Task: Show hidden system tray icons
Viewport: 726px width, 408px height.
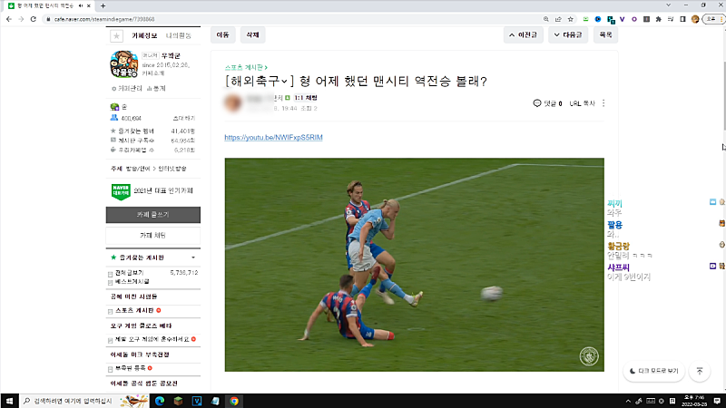Action: 628,401
